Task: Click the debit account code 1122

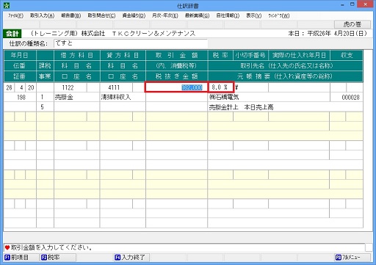Action: 68,87
